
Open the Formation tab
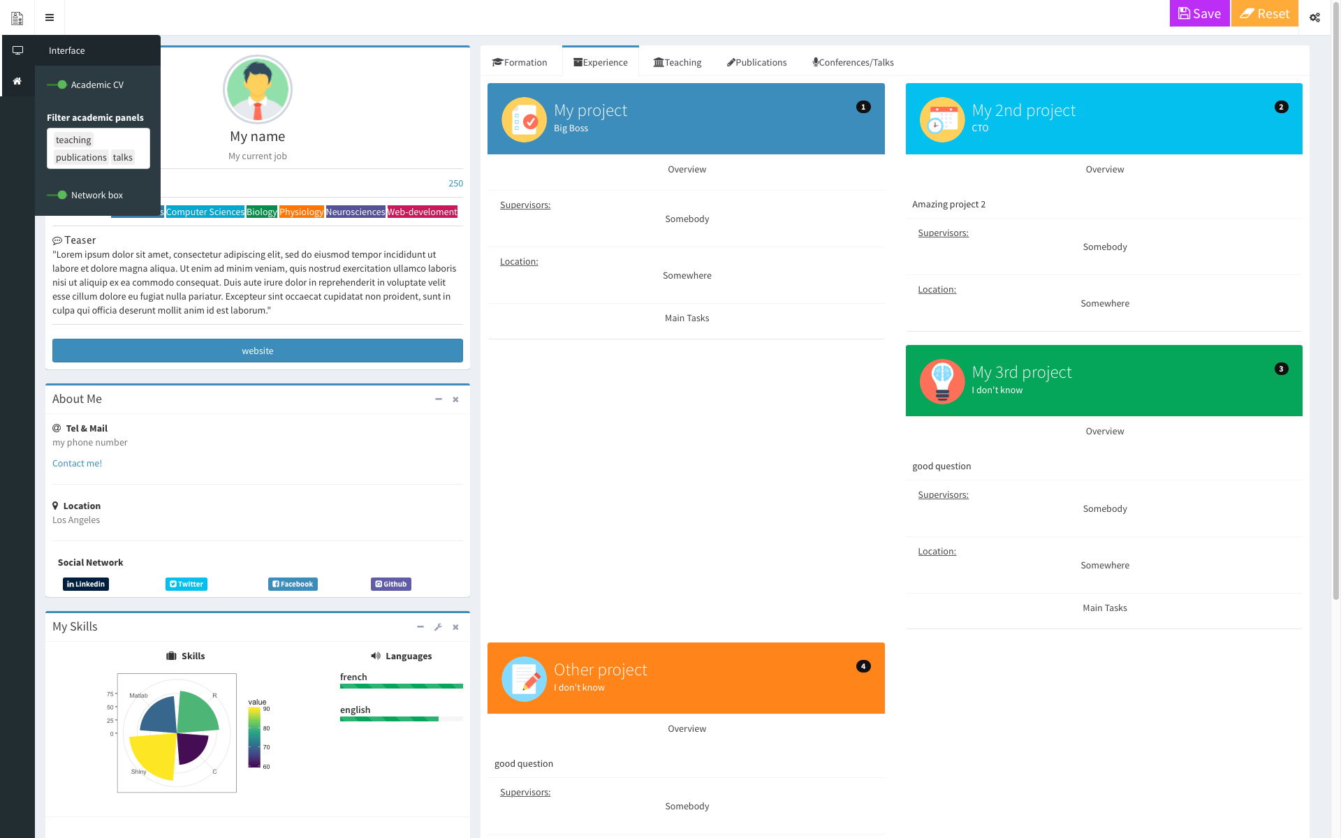pyautogui.click(x=520, y=62)
